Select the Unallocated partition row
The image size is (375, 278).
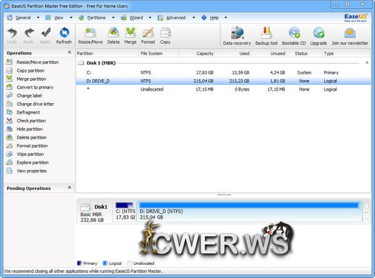223,89
